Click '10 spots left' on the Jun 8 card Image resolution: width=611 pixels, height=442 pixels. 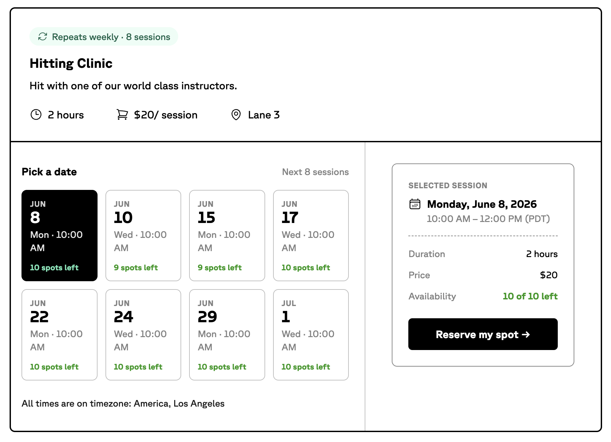click(54, 268)
